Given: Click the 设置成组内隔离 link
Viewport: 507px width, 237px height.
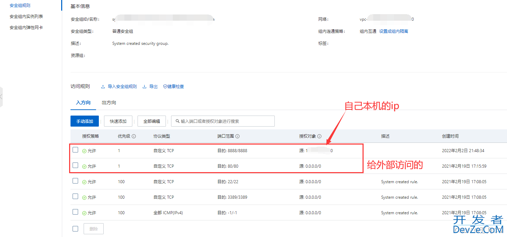Looking at the screenshot, I should (394, 31).
